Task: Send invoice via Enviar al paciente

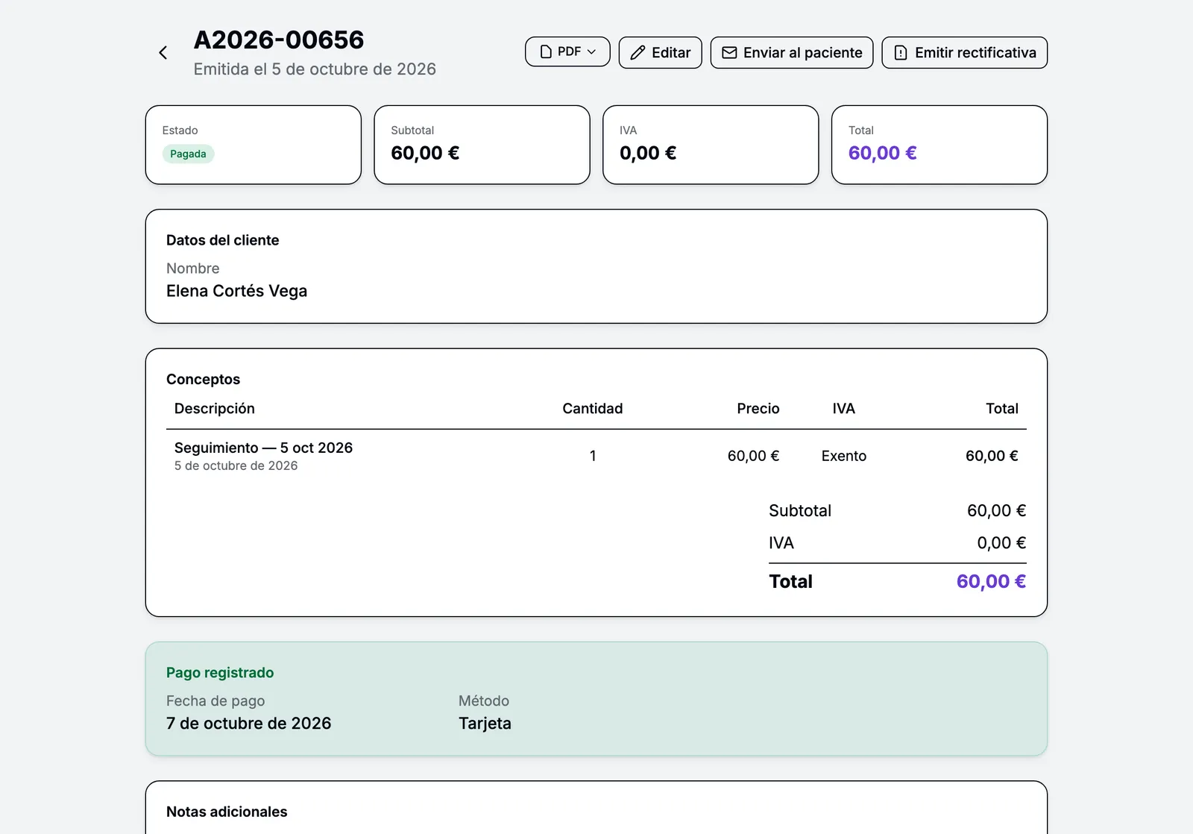Action: point(792,53)
